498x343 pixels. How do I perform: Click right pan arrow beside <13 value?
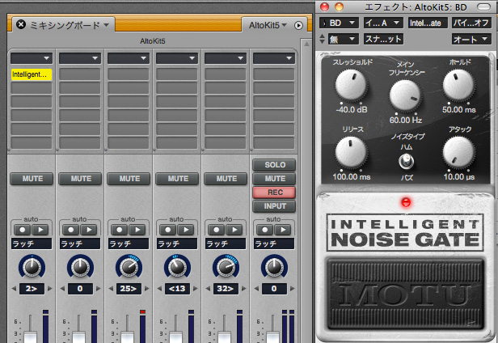tap(196, 289)
